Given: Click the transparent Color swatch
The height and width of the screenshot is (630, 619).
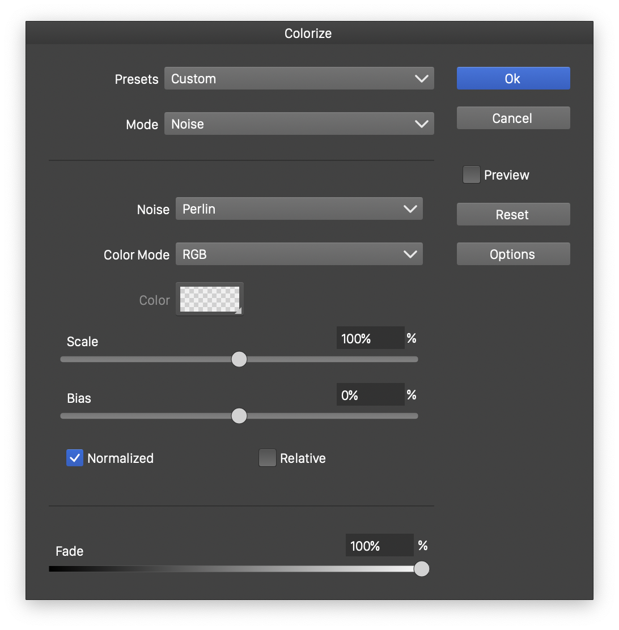Looking at the screenshot, I should click(x=210, y=299).
